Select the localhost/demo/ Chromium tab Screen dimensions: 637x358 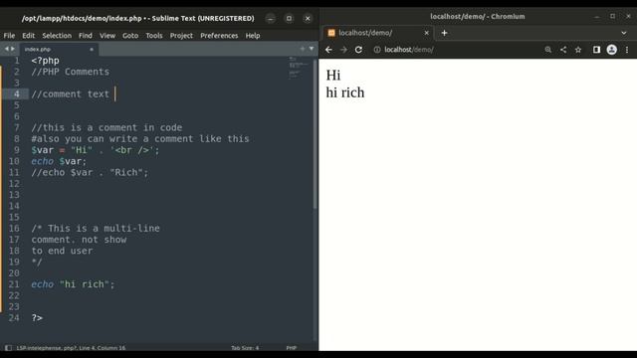pyautogui.click(x=378, y=33)
